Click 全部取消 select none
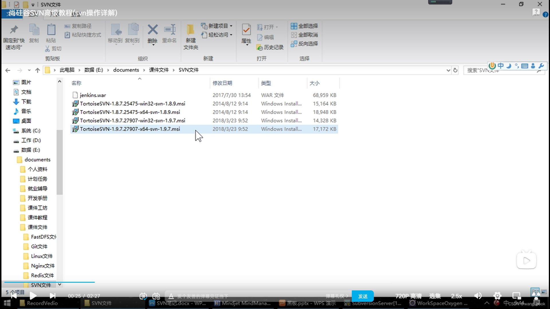Viewport: 550px width, 309px height. coord(304,35)
